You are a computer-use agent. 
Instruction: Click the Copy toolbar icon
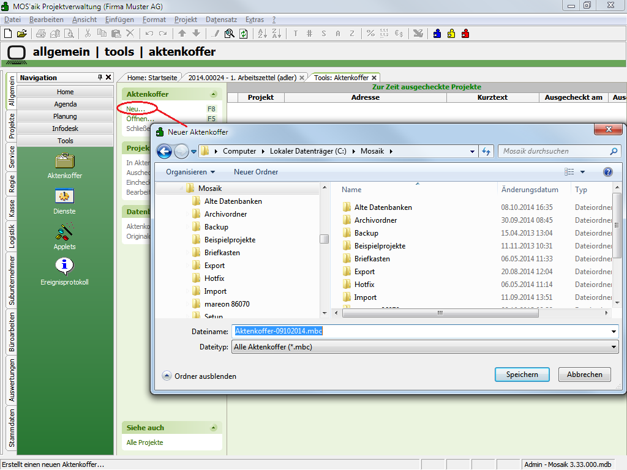point(102,34)
